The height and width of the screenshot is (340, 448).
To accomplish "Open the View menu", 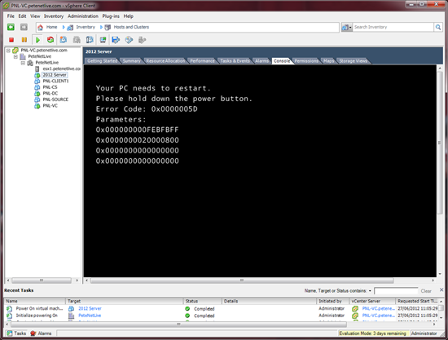I will 35,16.
